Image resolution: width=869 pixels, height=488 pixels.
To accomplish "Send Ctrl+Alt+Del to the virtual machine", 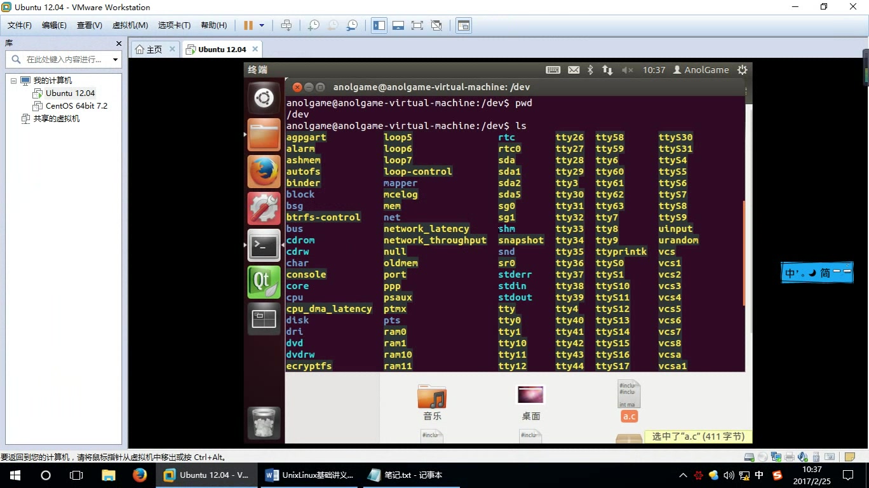I will pyautogui.click(x=286, y=25).
